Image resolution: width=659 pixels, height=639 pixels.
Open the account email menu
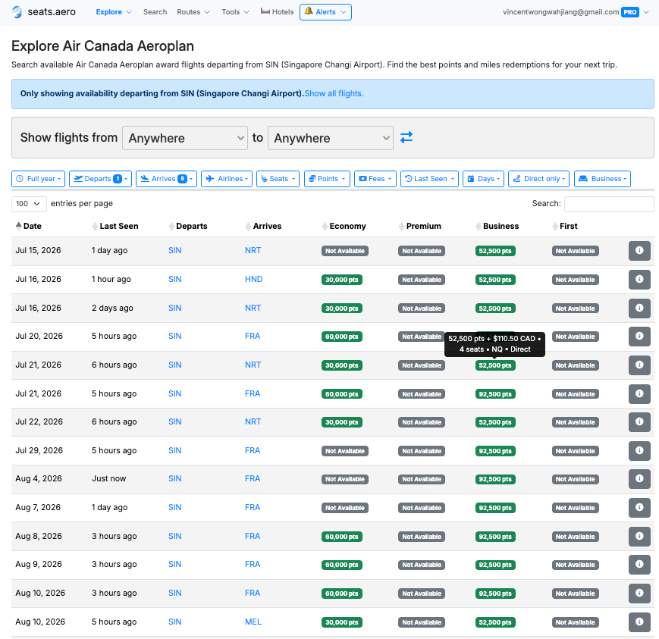coord(576,12)
